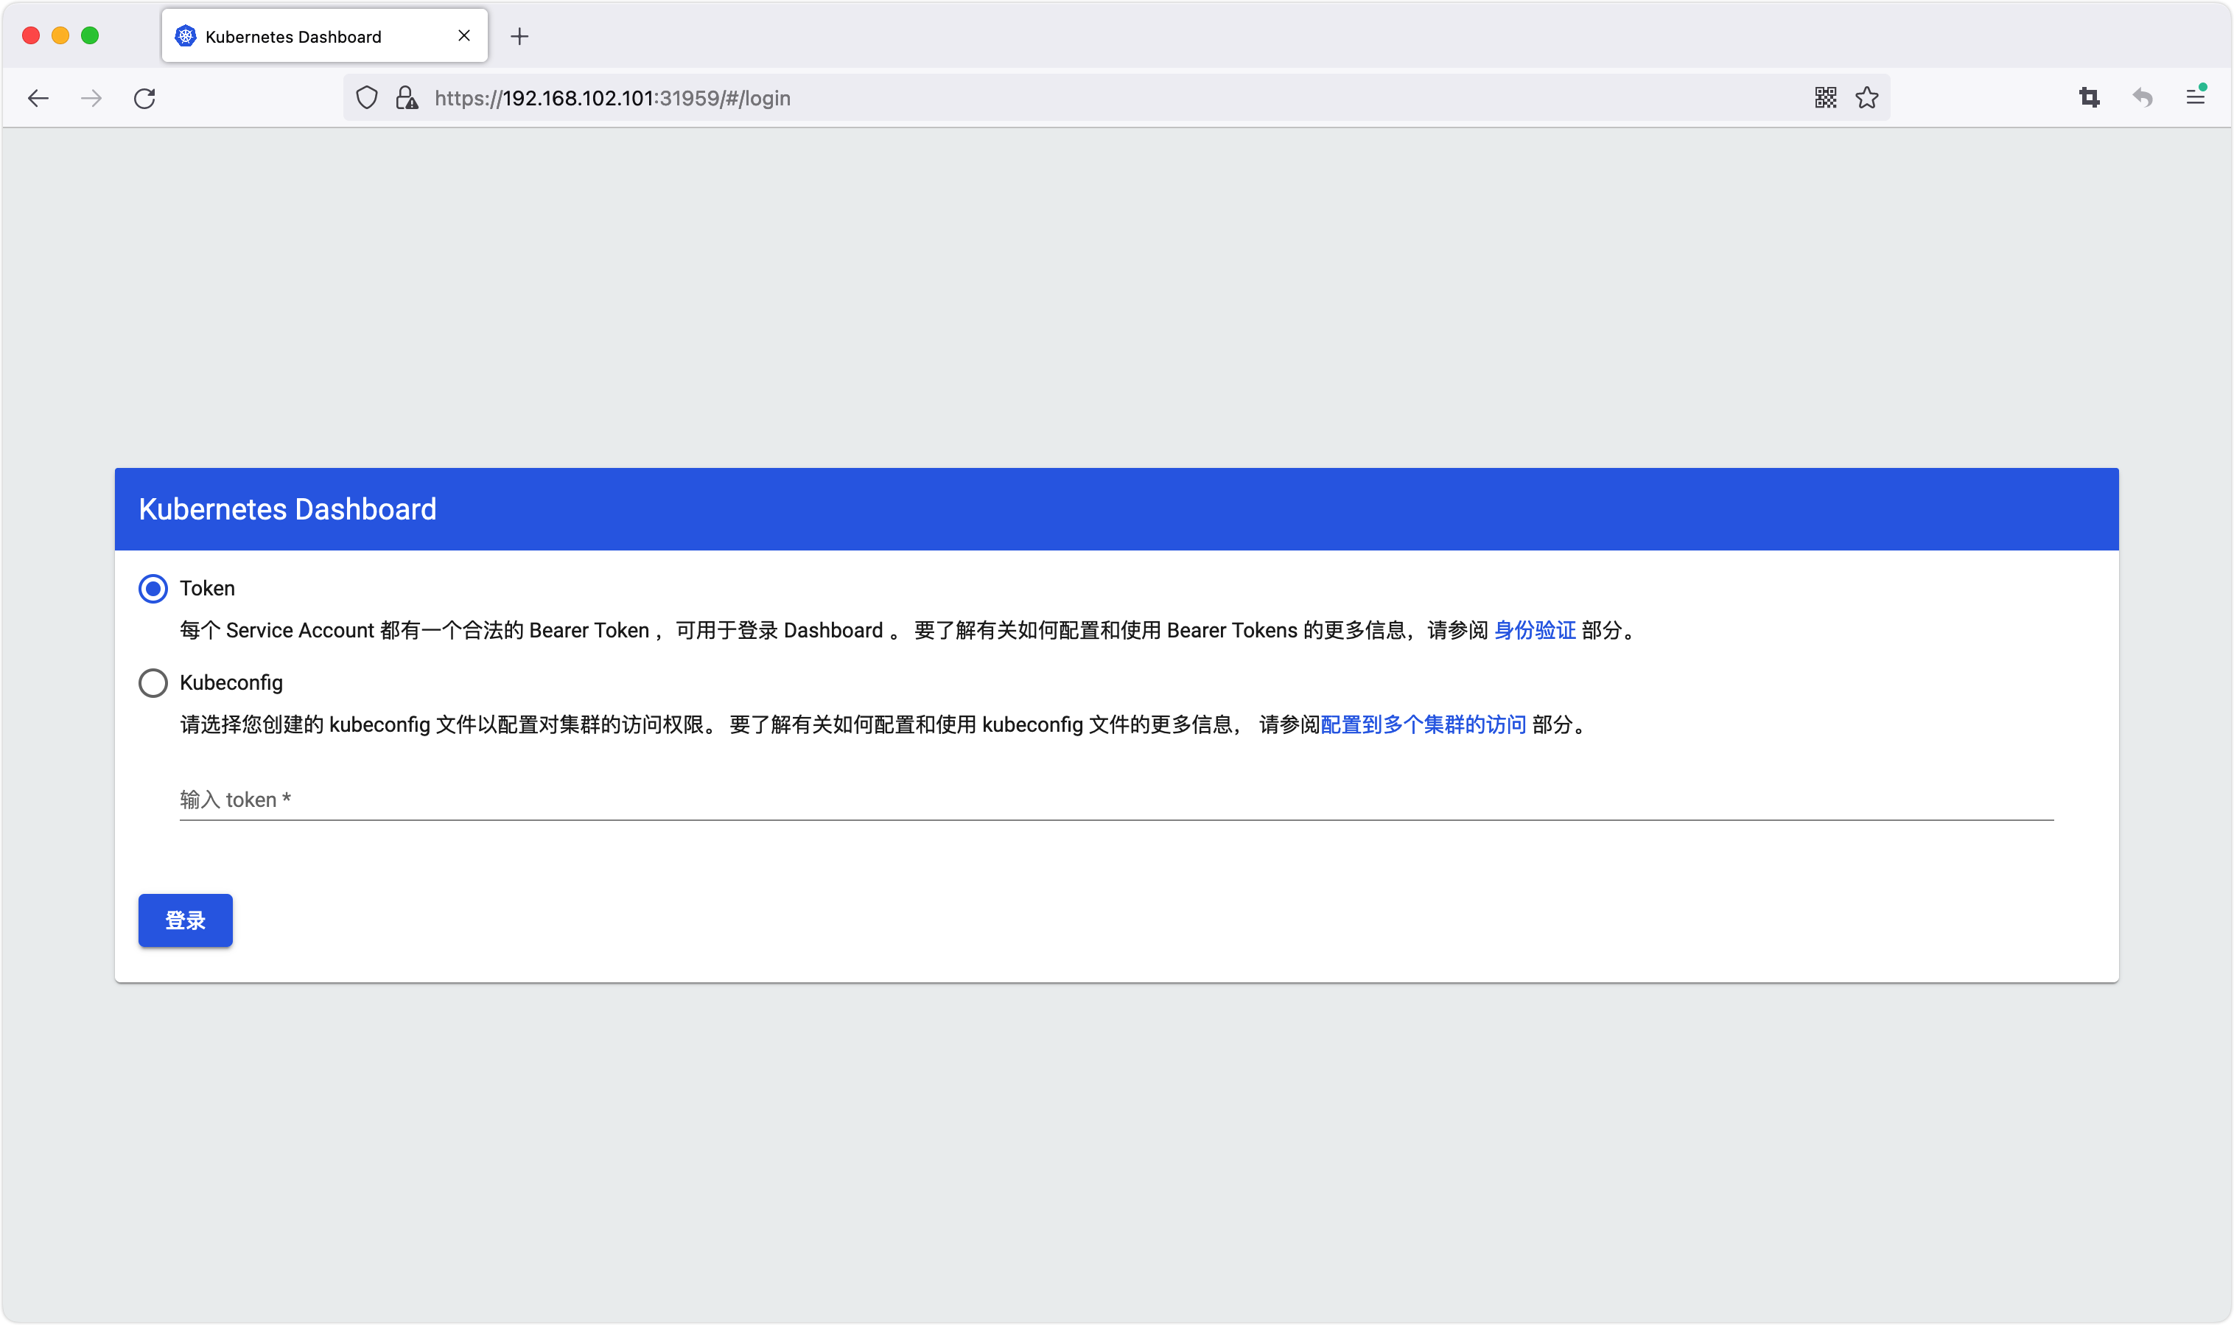This screenshot has height=1325, width=2234.
Task: Open the shield tracking protection icon
Action: (x=367, y=97)
